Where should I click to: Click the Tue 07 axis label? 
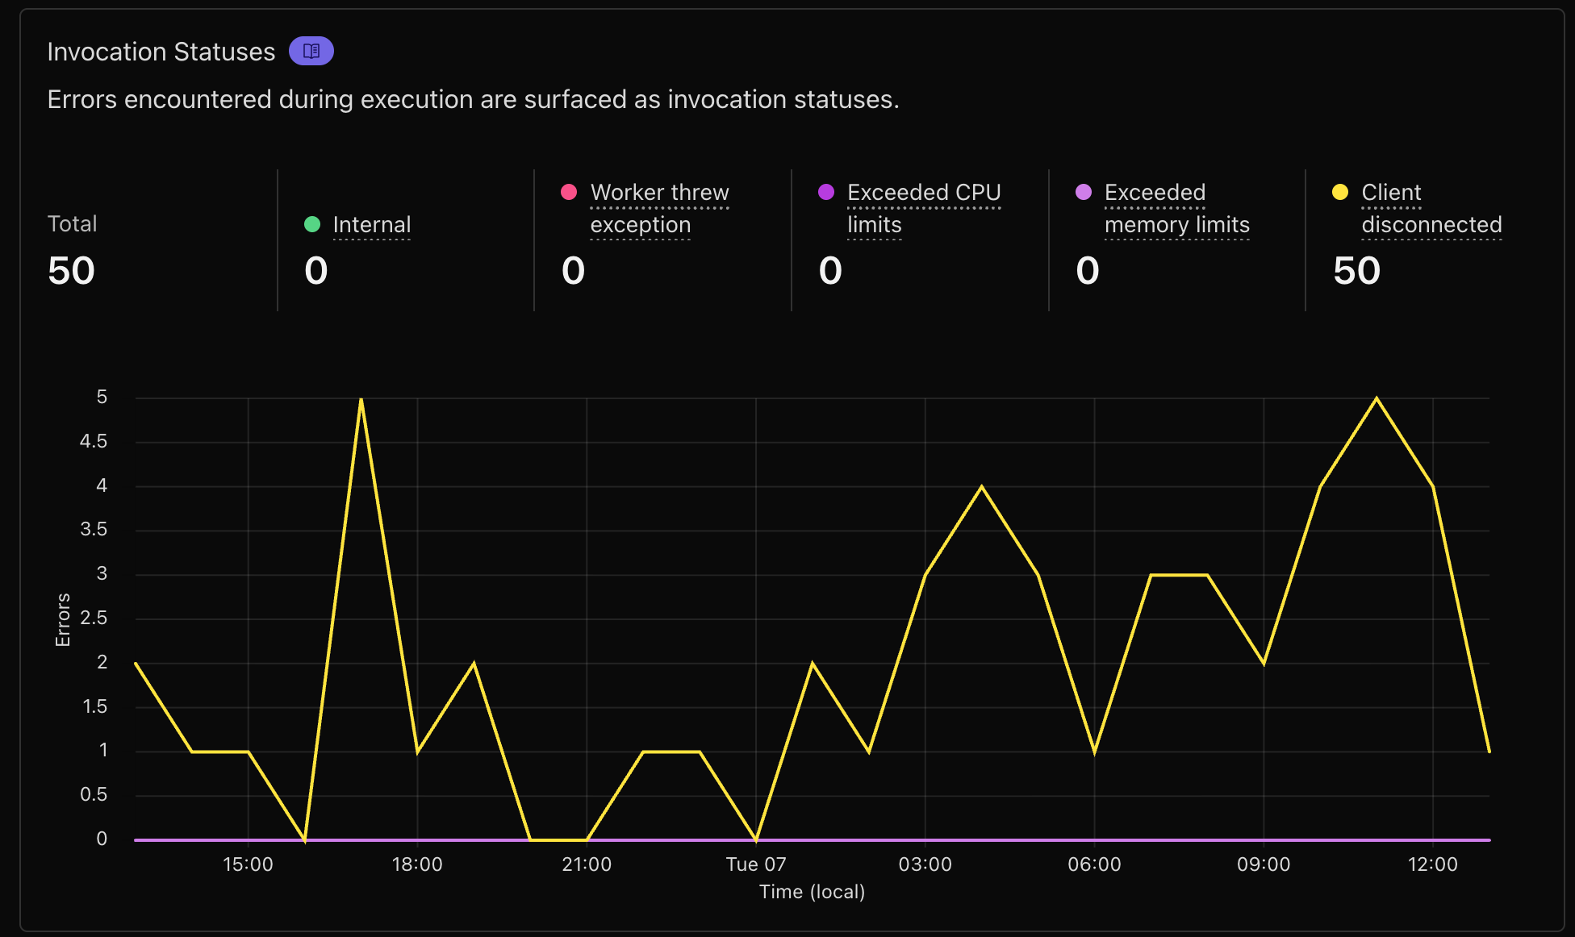click(755, 864)
